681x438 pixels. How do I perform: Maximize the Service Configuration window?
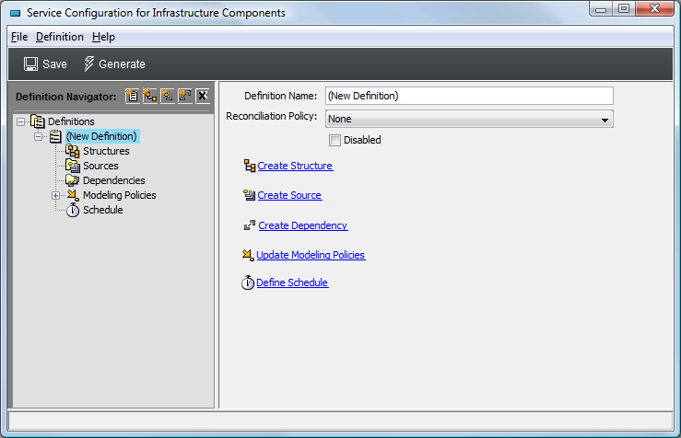[624, 8]
